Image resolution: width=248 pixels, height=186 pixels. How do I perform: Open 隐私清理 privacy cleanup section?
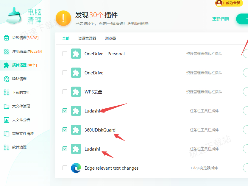tap(15, 79)
